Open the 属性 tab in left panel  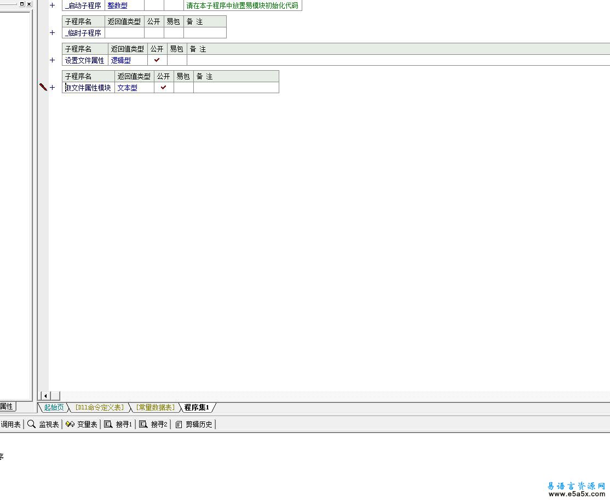coord(7,406)
